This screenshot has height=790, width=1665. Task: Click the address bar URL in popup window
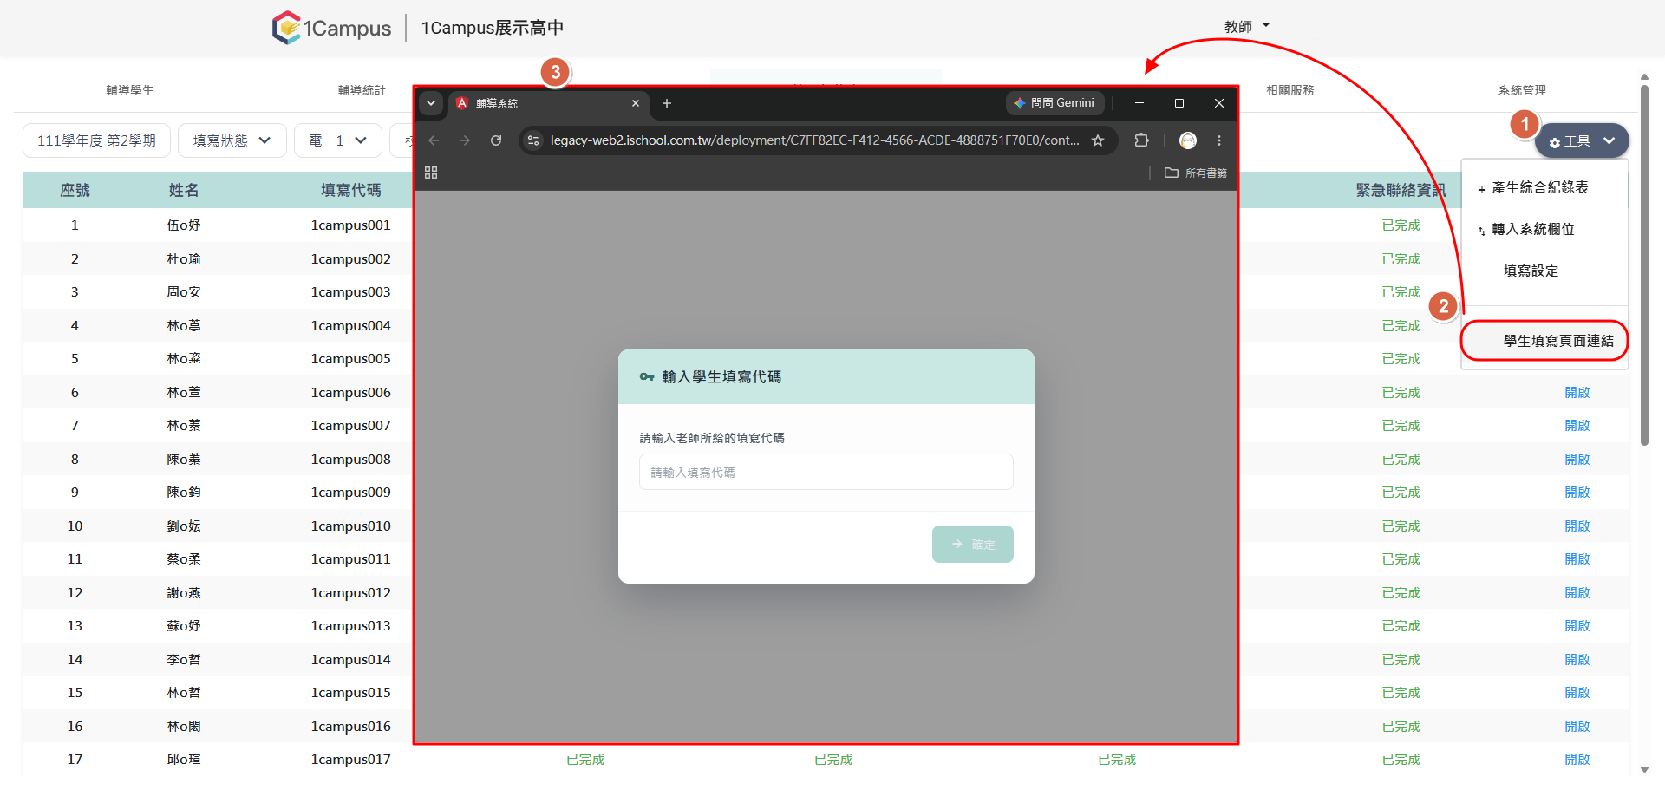(x=815, y=140)
